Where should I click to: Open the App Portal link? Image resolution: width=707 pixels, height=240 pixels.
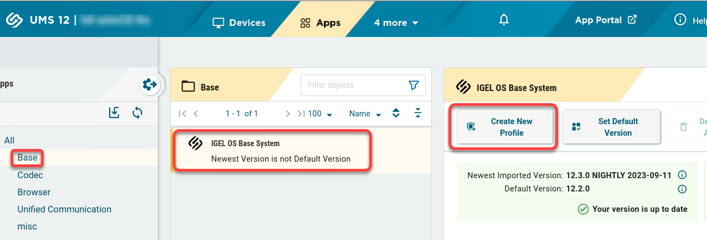606,20
